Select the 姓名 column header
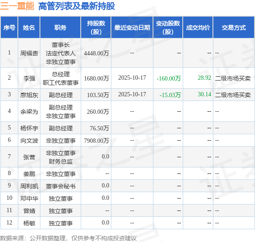 pyautogui.click(x=29, y=28)
